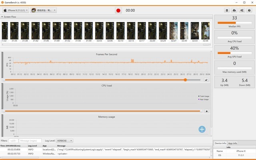Click the Log Level column header
Screen dimensions: 256x160
pyautogui.click(x=32, y=146)
